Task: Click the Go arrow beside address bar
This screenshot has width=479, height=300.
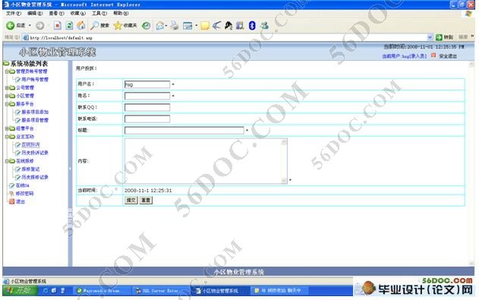Action: pyautogui.click(x=439, y=37)
